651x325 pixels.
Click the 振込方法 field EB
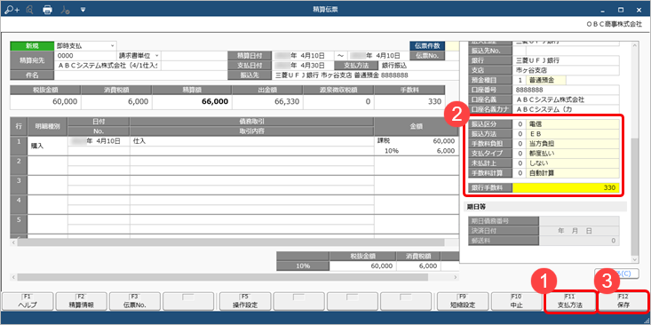tap(572, 134)
